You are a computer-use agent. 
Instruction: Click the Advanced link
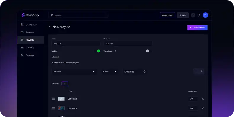click(x=55, y=57)
